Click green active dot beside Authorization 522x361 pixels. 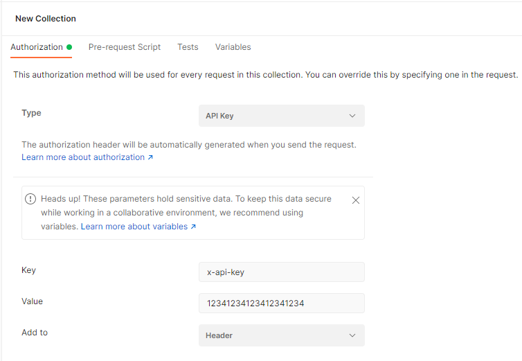69,48
